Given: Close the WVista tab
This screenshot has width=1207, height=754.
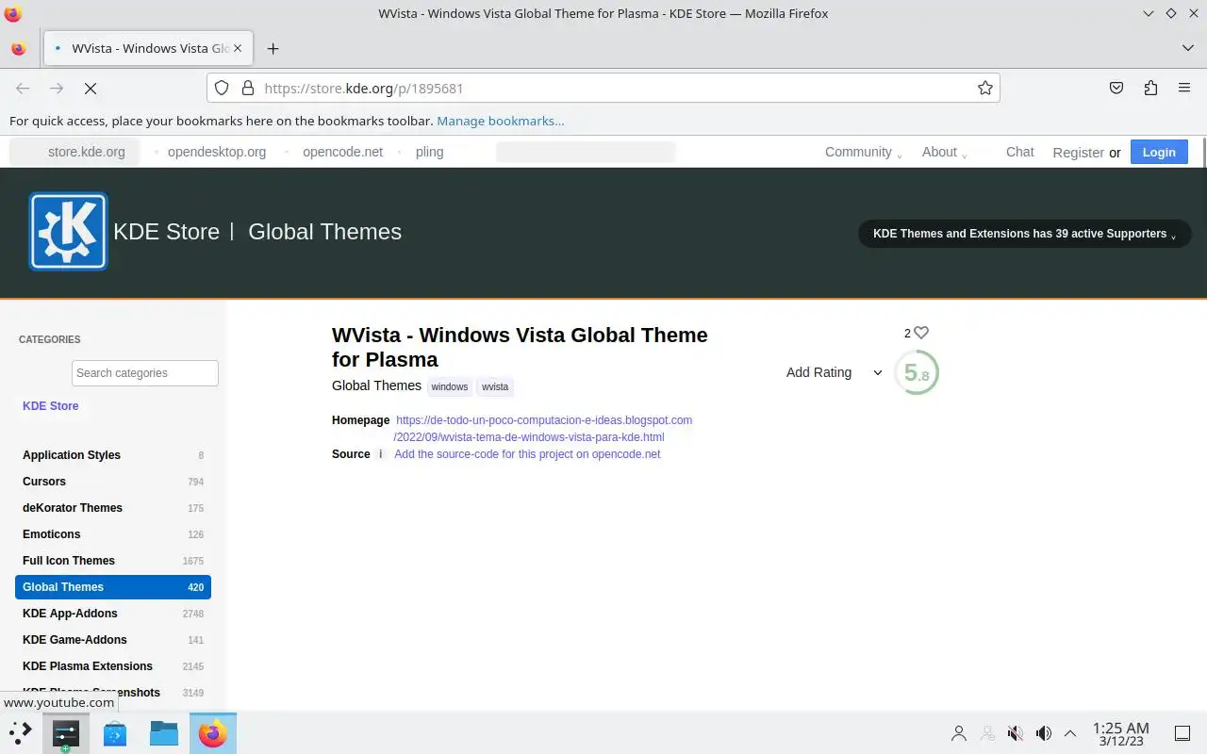Looking at the screenshot, I should (x=238, y=48).
